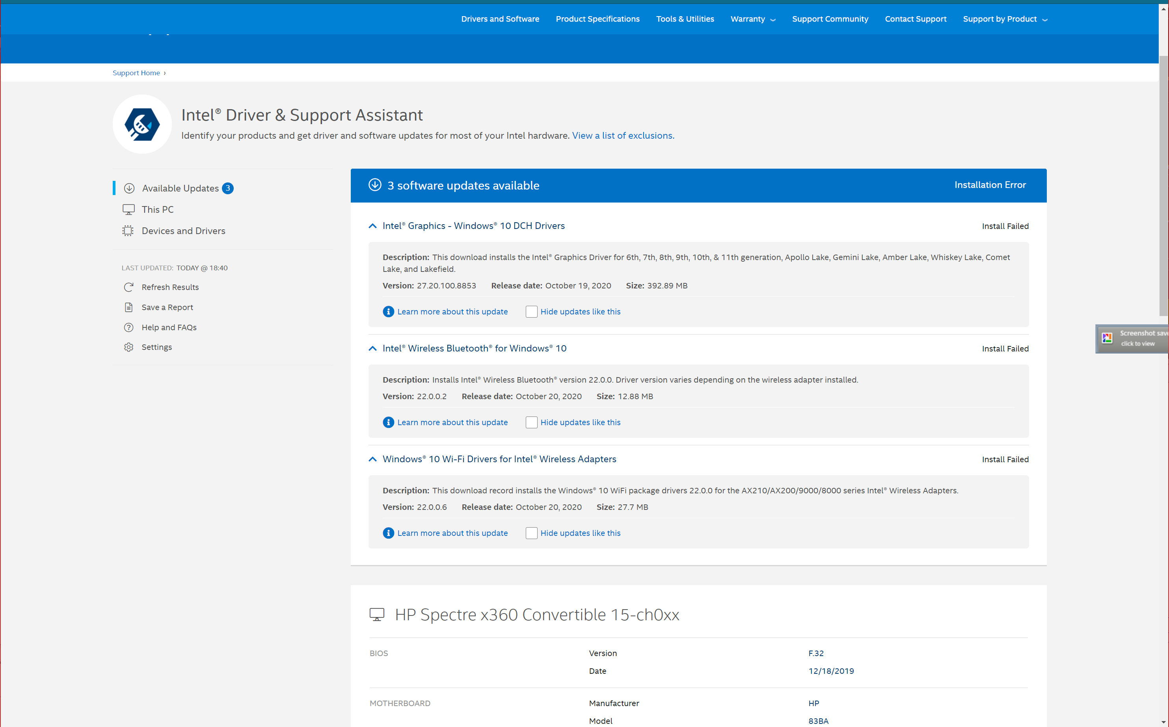Open the screenshot saved notification thumbnail
The height and width of the screenshot is (727, 1169).
1107,338
